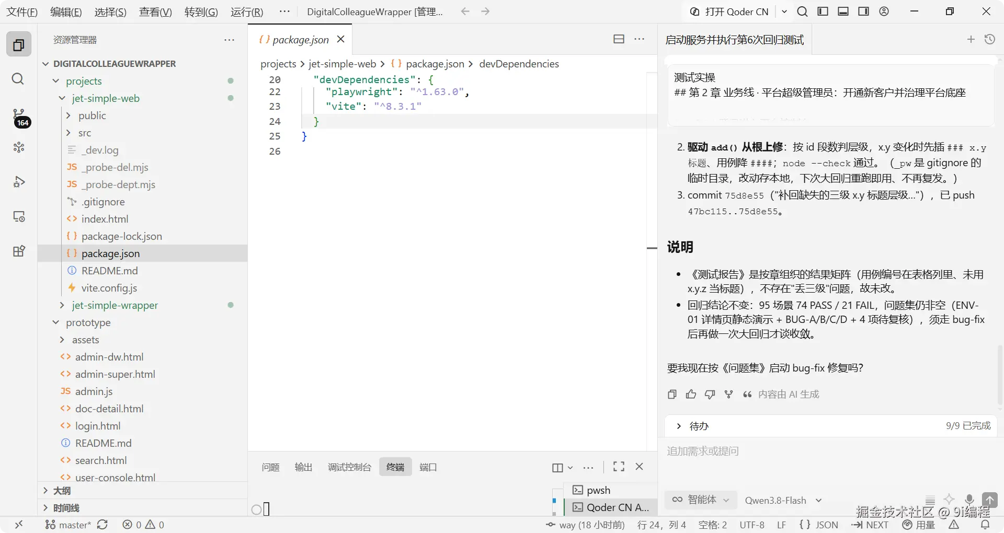Open the 文件(F) menu
The image size is (1004, 533).
click(22, 11)
